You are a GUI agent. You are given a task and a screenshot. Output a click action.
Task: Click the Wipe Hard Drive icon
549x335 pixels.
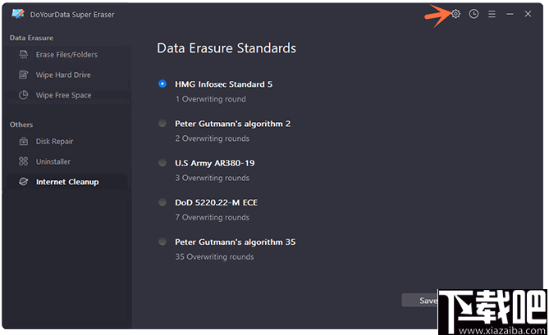click(23, 75)
